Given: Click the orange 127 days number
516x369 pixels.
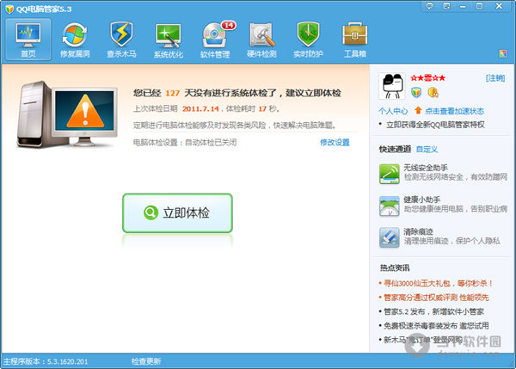Looking at the screenshot, I should 173,93.
